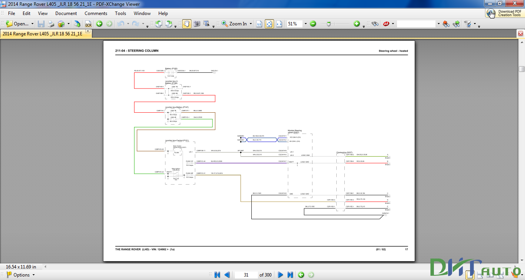The width and height of the screenshot is (525, 280).
Task: Toggle Actual Size 1:1 view
Action: (x=259, y=24)
